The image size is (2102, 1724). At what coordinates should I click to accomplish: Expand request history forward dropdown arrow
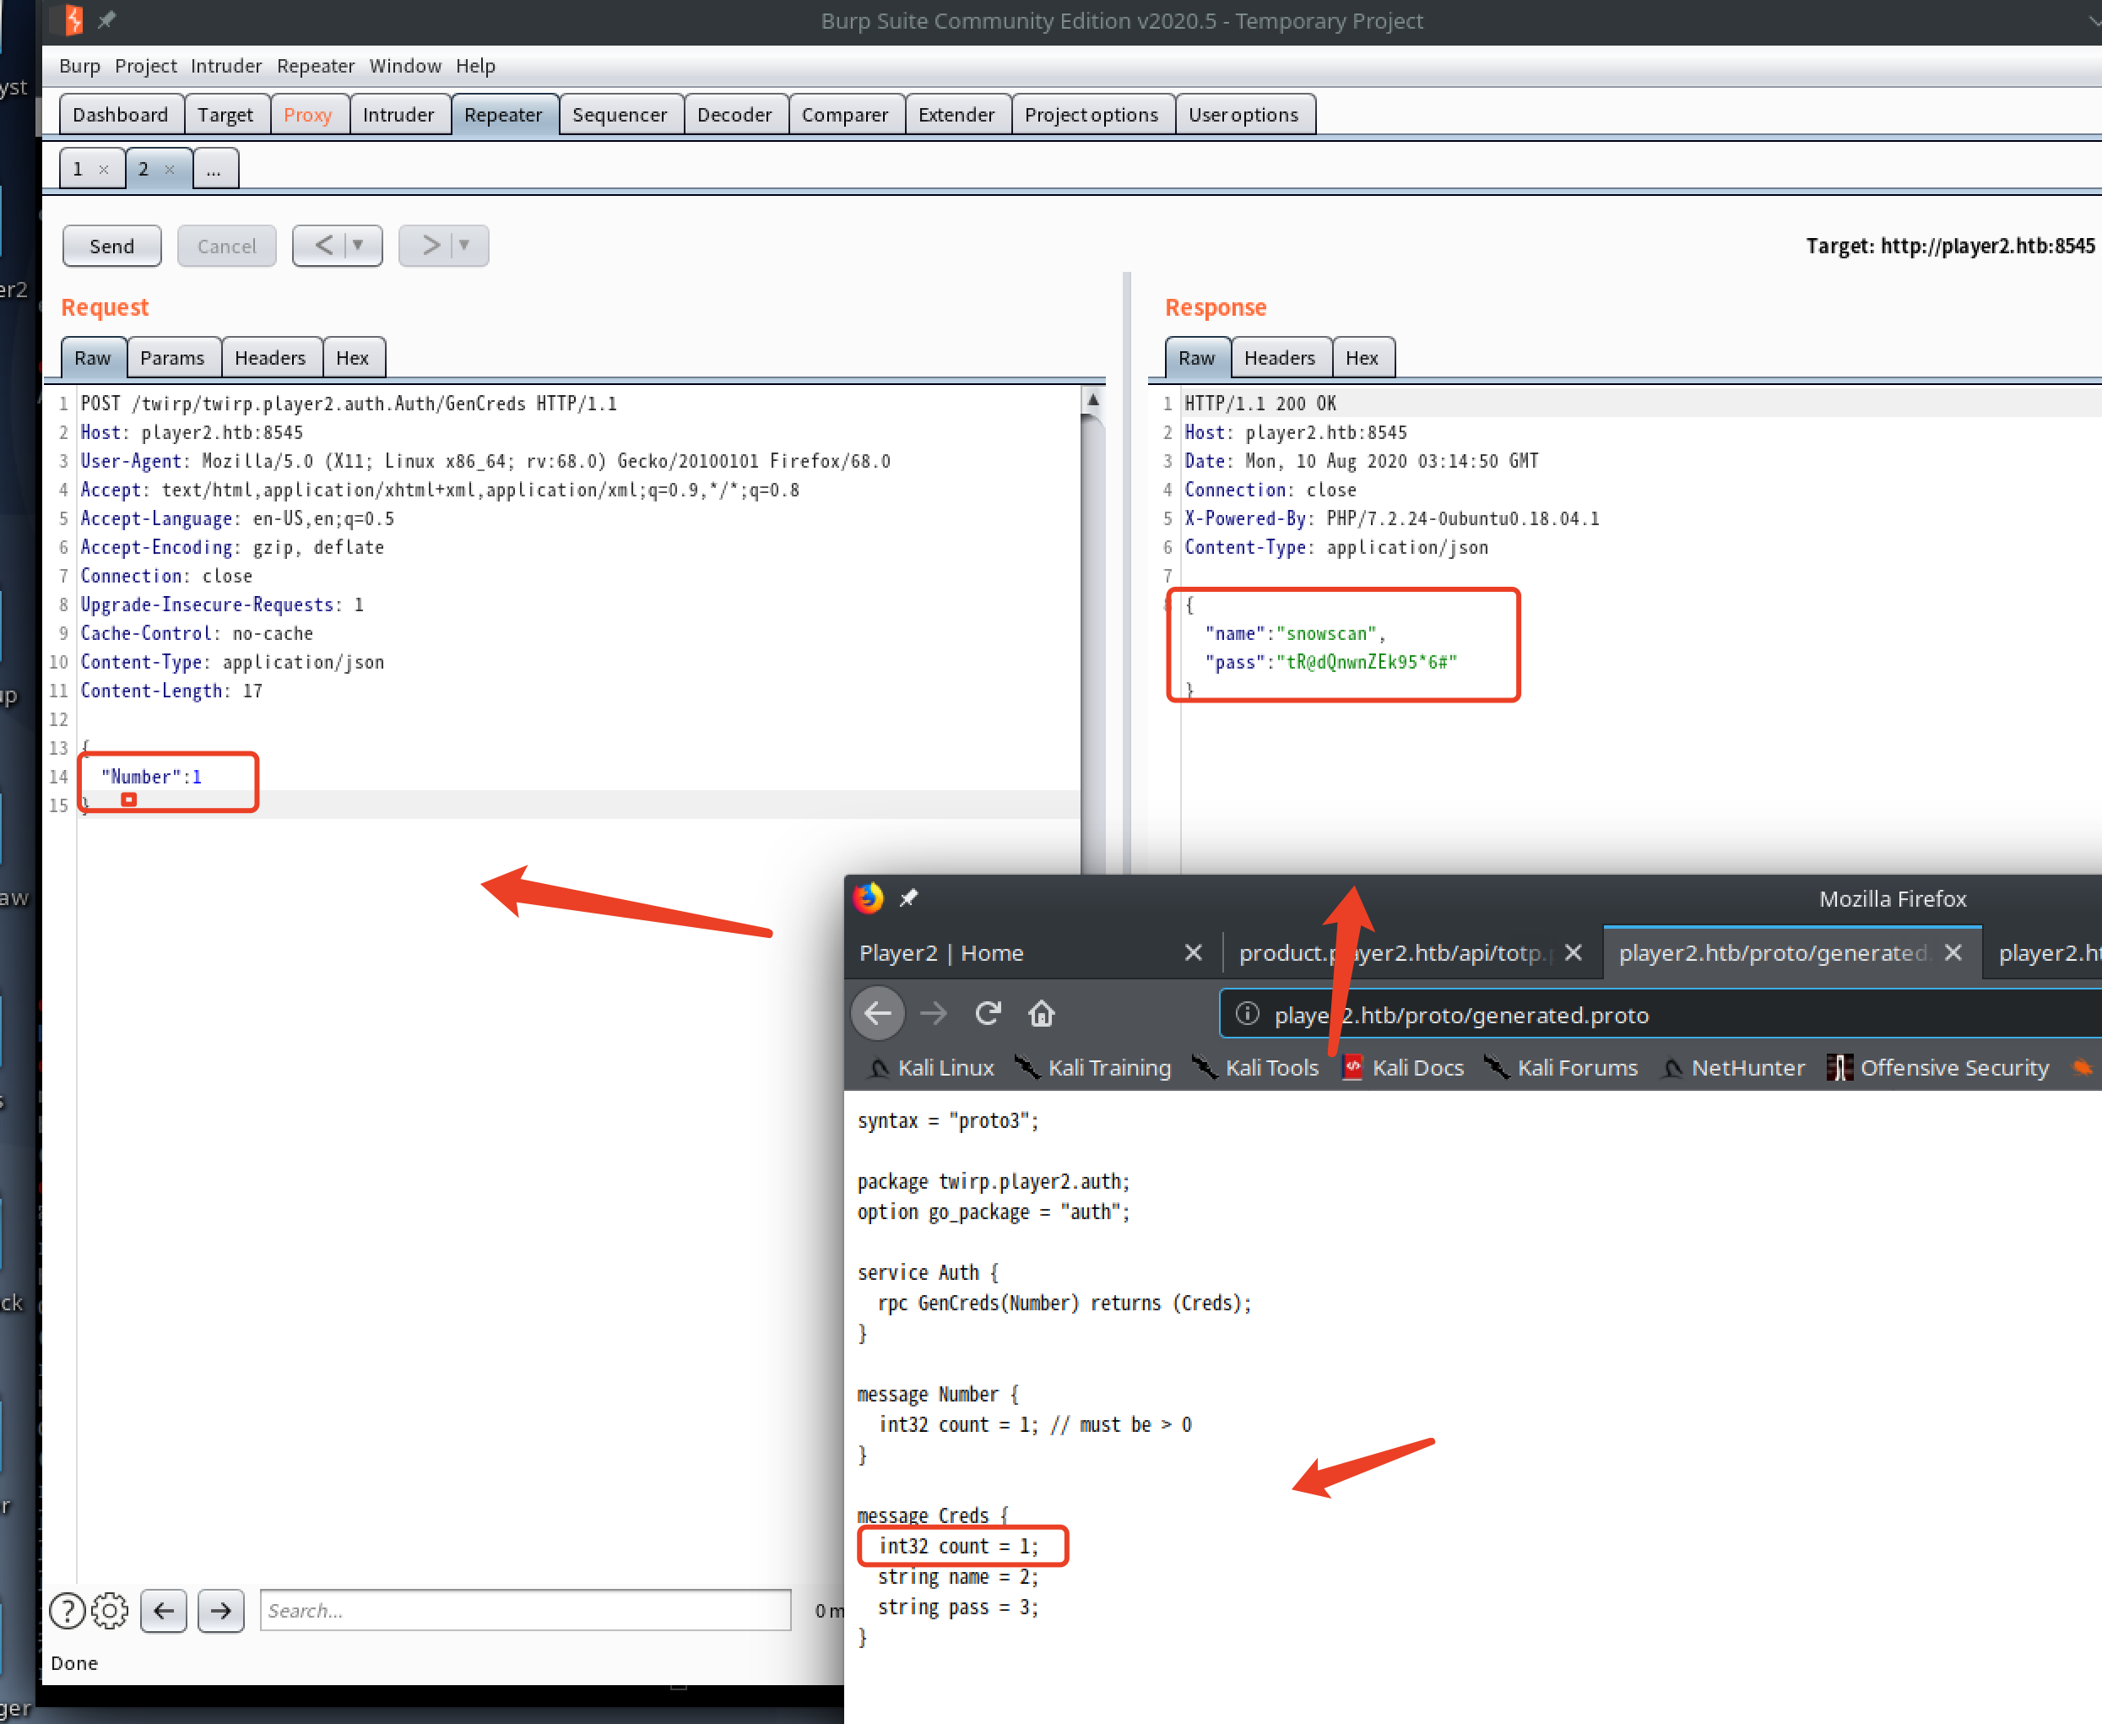(463, 246)
